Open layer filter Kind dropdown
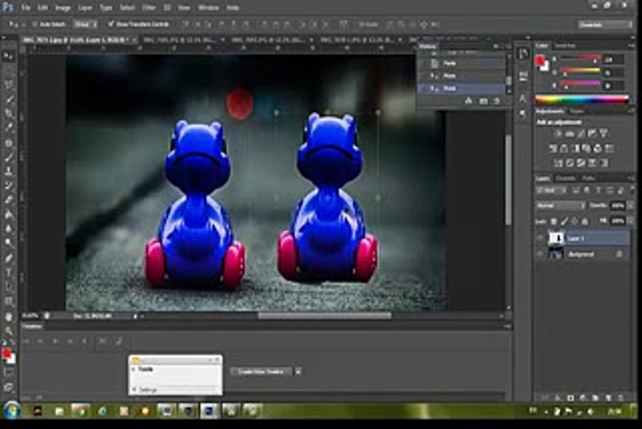 click(x=551, y=190)
